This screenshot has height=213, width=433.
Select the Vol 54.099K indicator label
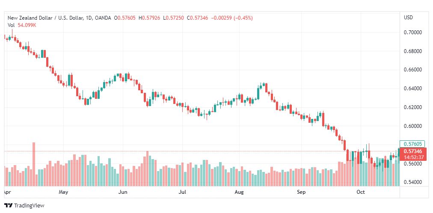(x=22, y=25)
